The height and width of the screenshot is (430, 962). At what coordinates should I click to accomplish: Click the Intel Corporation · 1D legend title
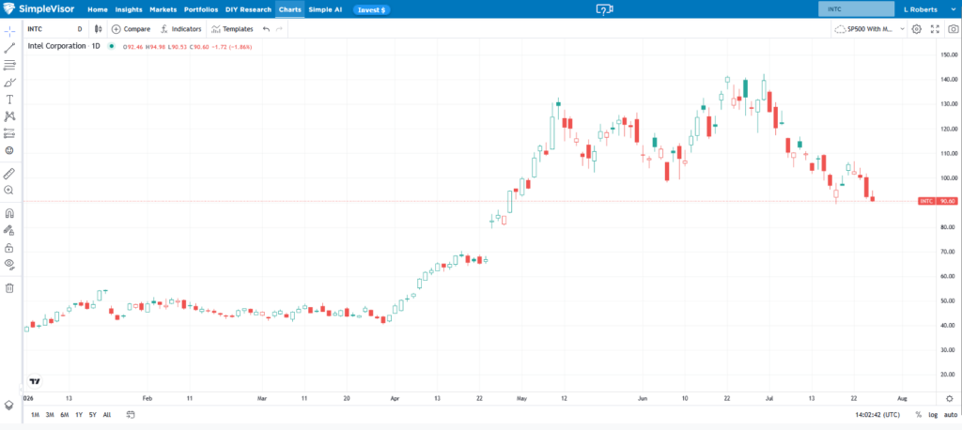pos(64,46)
